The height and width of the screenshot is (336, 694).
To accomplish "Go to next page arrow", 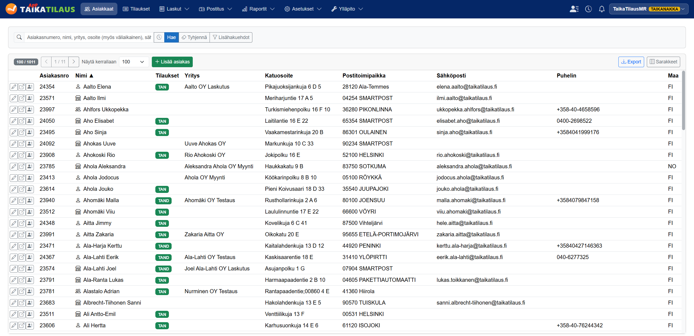I will [74, 62].
